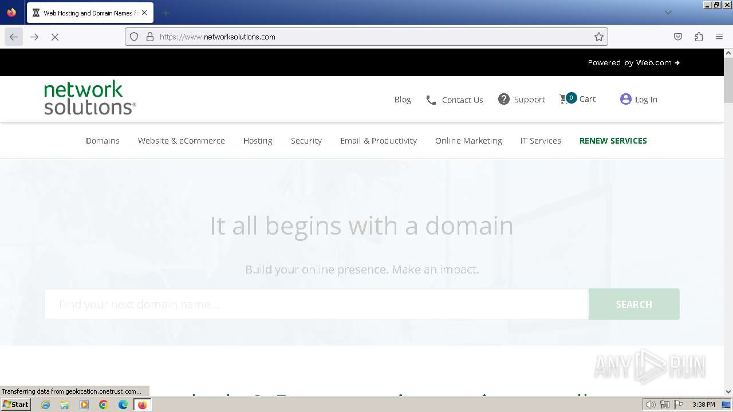This screenshot has width=733, height=412.
Task: Open the Online Marketing menu
Action: click(468, 141)
